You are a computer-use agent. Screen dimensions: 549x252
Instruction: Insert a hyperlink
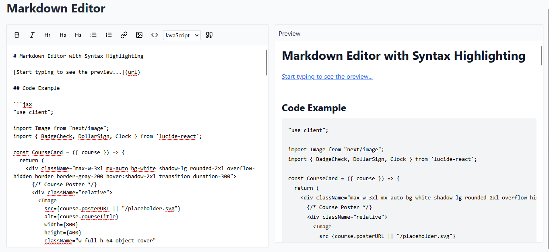124,35
